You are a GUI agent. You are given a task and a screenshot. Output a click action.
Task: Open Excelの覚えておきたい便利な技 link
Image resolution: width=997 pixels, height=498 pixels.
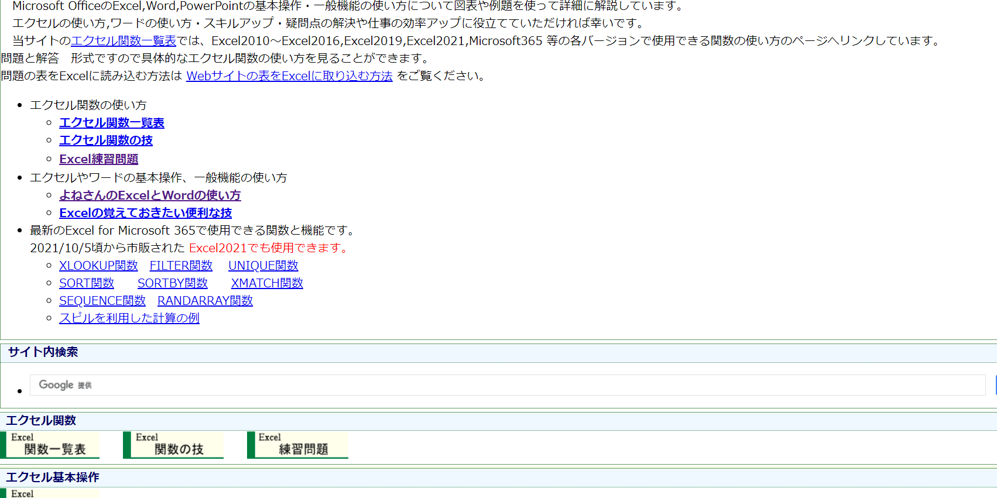tap(146, 213)
